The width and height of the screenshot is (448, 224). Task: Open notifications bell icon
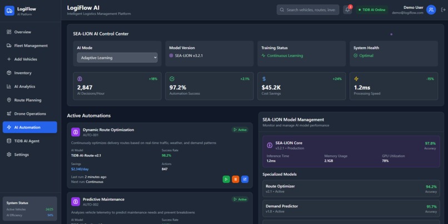(x=347, y=9)
